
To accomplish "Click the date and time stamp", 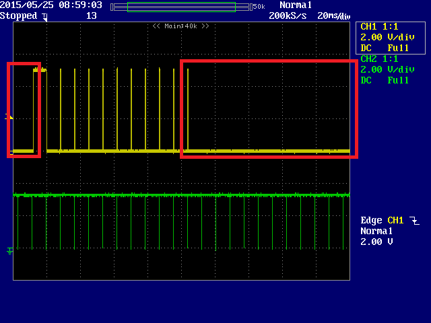I will coord(51,5).
